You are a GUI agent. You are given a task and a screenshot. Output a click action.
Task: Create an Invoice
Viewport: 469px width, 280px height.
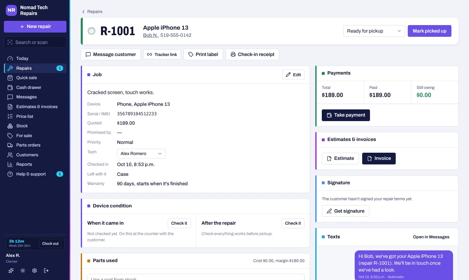379,159
